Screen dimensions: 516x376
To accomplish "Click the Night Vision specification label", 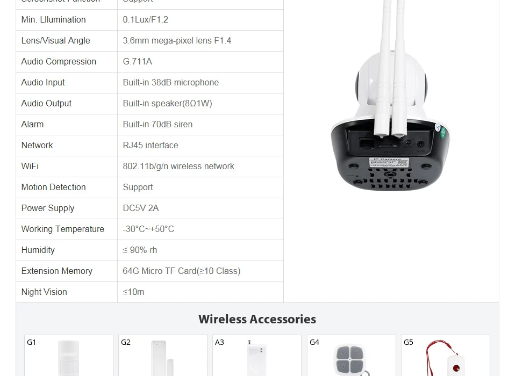I will click(44, 292).
